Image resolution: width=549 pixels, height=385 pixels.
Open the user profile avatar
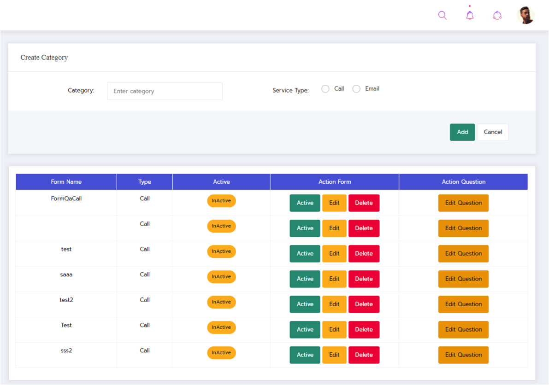coord(525,15)
